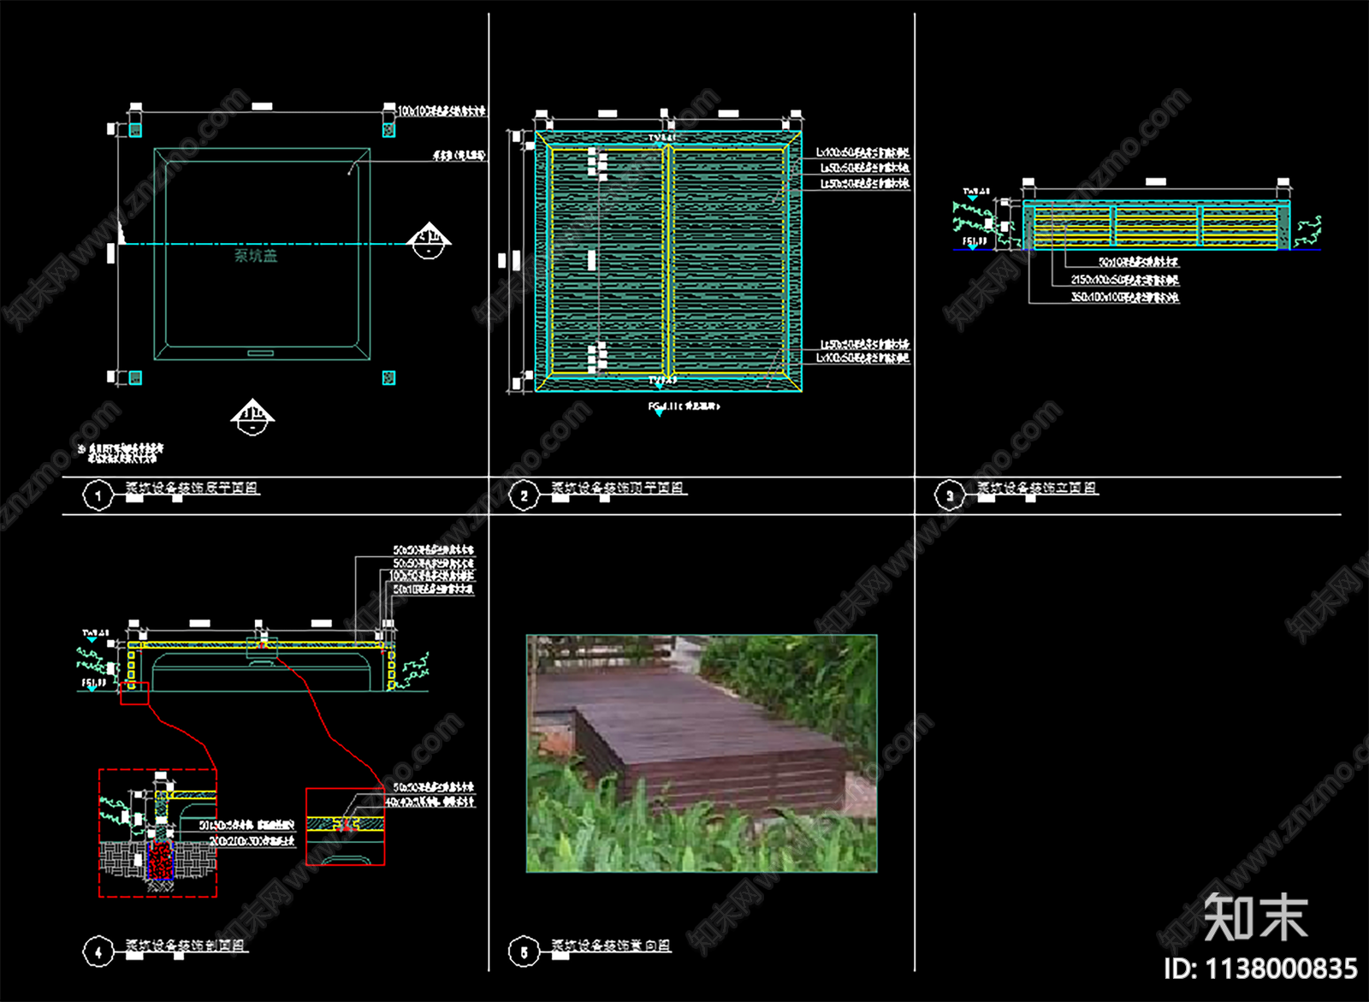Image resolution: width=1369 pixels, height=1002 pixels.
Task: Select title text of drawing 1 底平面图
Action: (x=192, y=488)
